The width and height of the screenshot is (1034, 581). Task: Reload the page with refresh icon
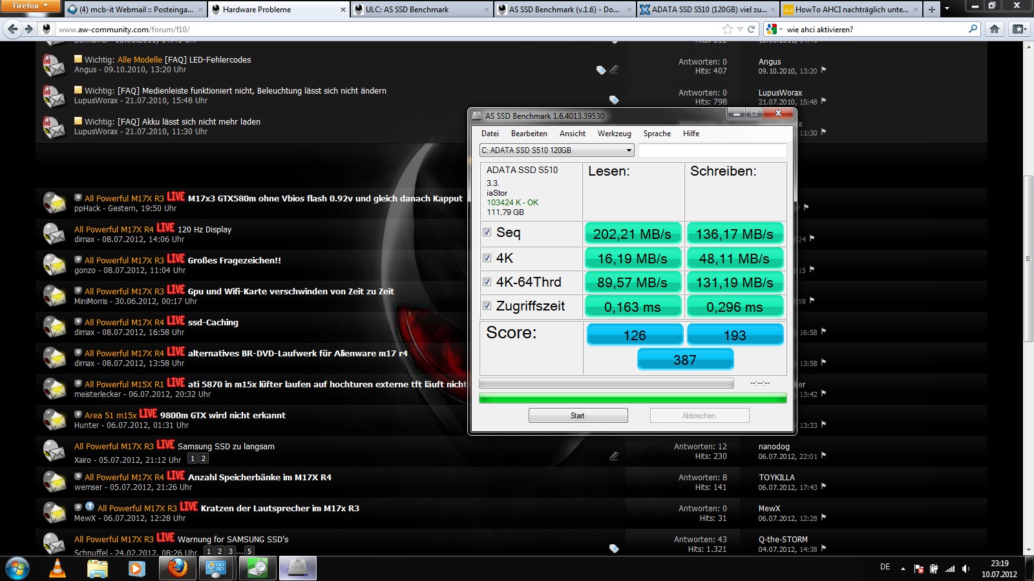752,29
